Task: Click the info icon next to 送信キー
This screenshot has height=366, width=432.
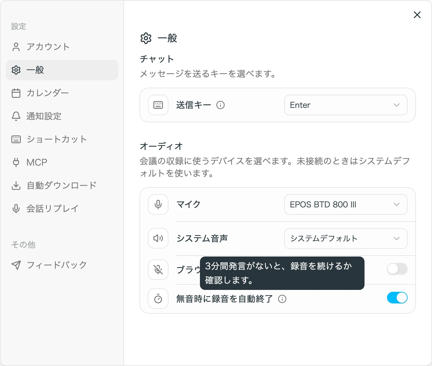Action: click(x=221, y=105)
